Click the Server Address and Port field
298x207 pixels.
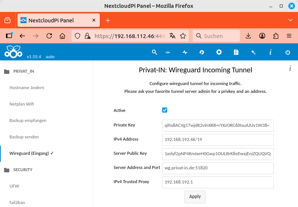(x=218, y=168)
